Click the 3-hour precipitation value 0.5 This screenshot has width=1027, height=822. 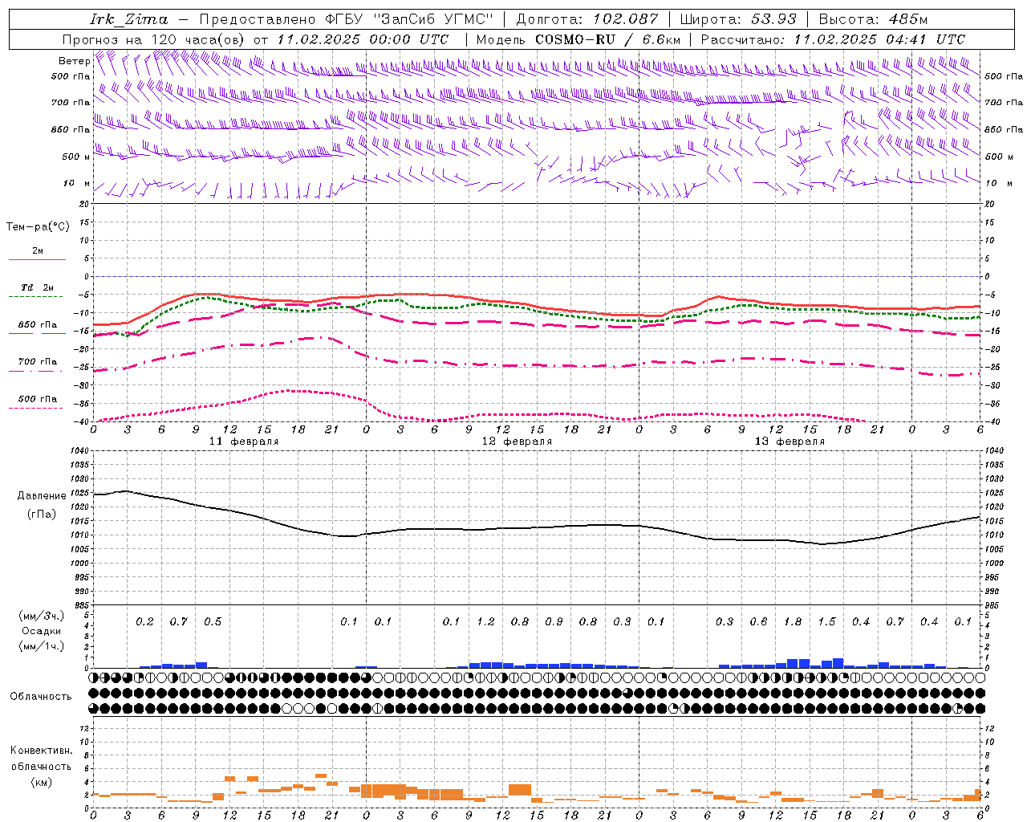click(213, 622)
